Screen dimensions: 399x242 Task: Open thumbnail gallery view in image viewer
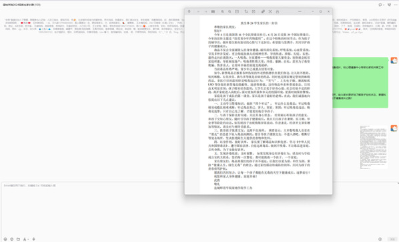[213, 11]
